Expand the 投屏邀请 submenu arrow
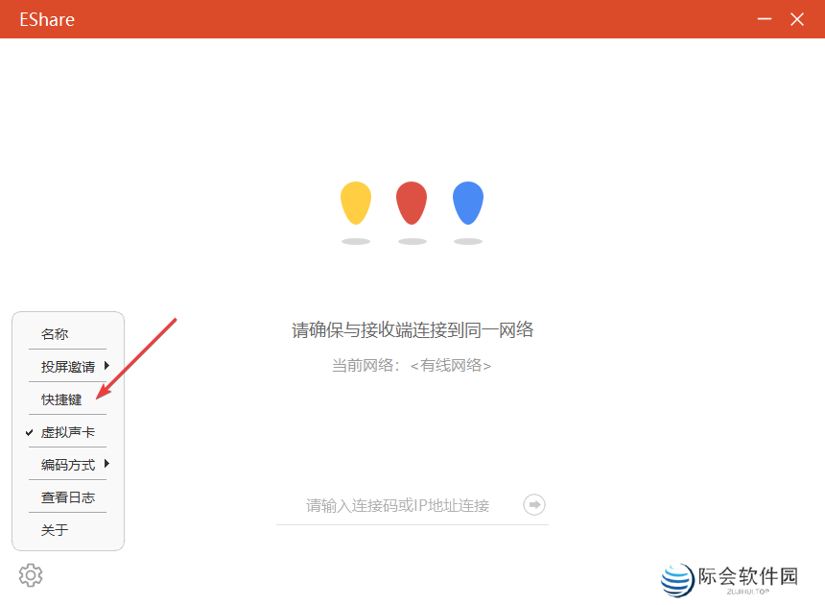The image size is (825, 605). coord(106,366)
